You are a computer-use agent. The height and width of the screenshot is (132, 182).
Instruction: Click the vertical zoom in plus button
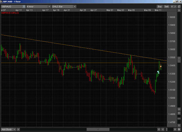coord(179,113)
